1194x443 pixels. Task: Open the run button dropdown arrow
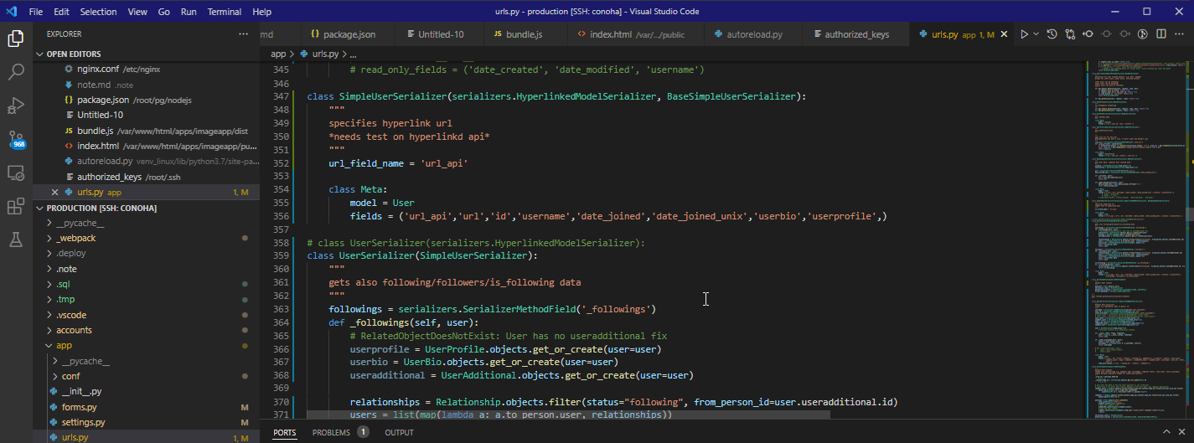(x=1036, y=34)
